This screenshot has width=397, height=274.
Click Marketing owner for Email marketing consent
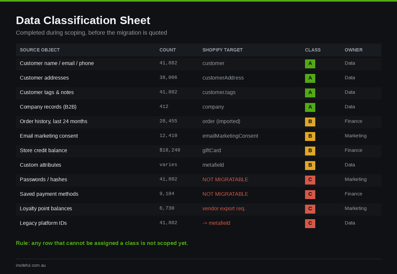(x=356, y=136)
